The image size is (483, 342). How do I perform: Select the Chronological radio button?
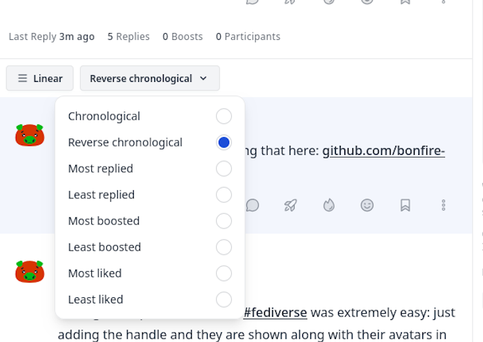click(224, 116)
